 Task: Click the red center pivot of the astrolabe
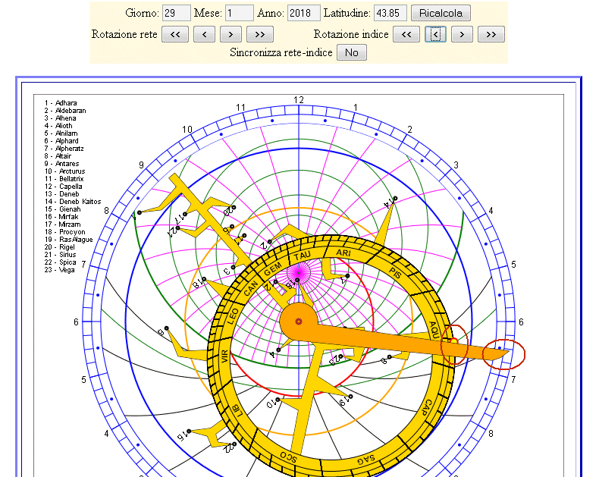299,322
